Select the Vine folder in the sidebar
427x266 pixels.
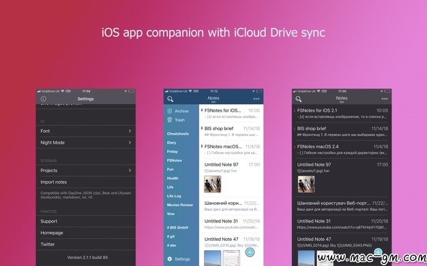pyautogui.click(x=171, y=214)
